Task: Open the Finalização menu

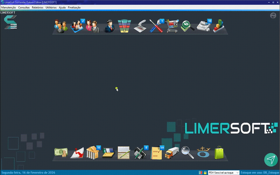Action: pos(74,7)
